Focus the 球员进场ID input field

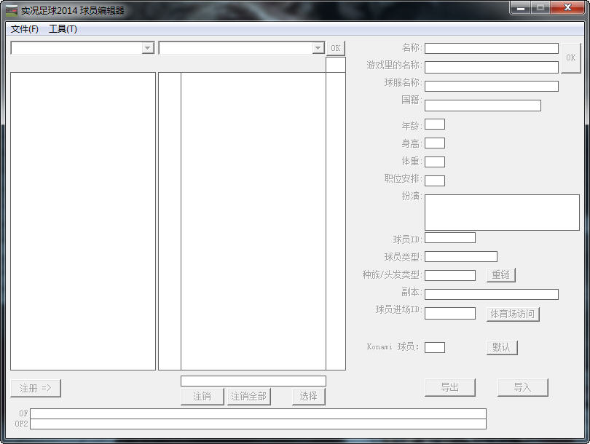point(450,313)
